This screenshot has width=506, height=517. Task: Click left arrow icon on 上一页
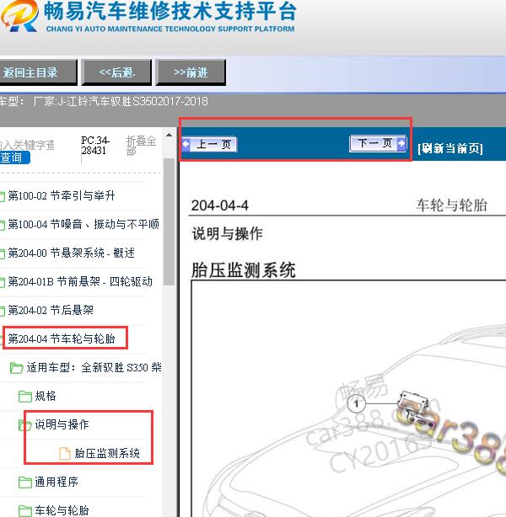click(186, 144)
